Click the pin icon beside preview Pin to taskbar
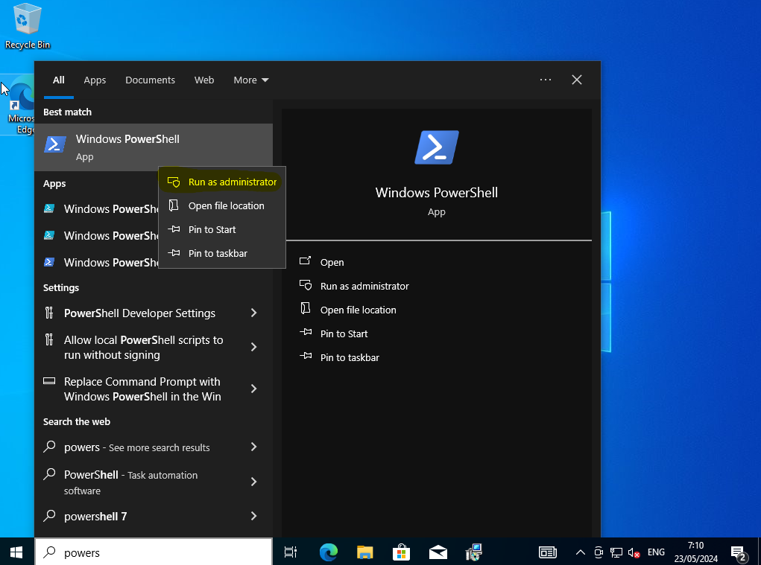 [306, 356]
